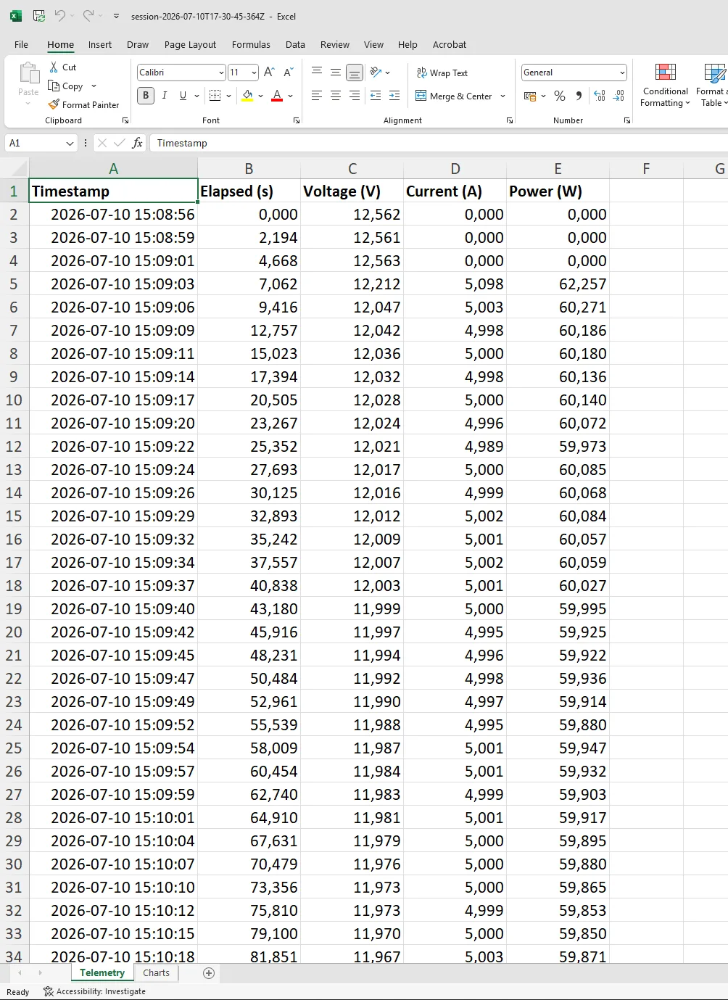Viewport: 728px width, 1000px height.
Task: Click the Paste clipboard icon
Action: coord(29,73)
